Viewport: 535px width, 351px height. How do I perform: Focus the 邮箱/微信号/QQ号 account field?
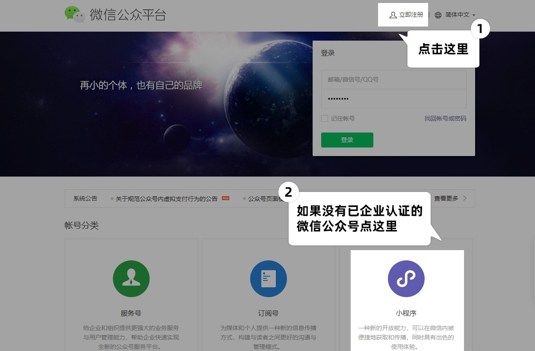pyautogui.click(x=393, y=80)
